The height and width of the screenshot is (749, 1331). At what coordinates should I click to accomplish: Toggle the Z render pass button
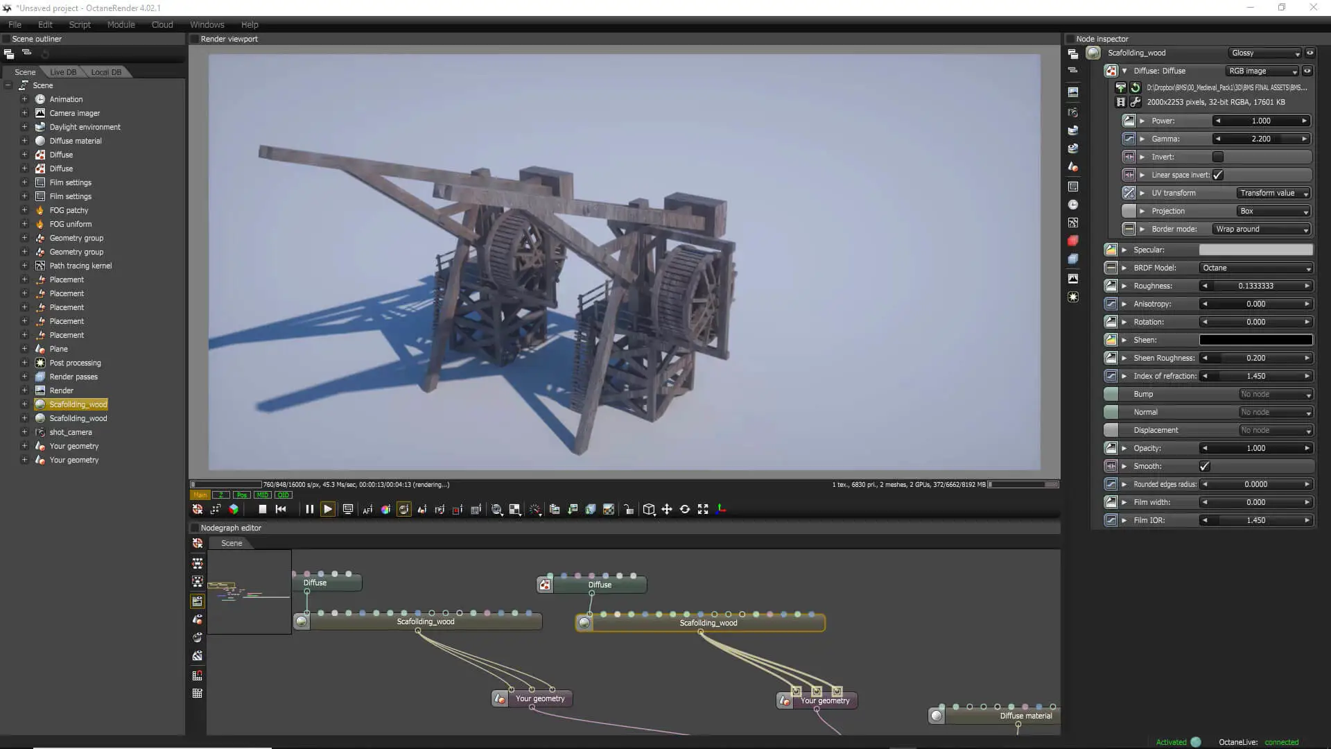[220, 495]
